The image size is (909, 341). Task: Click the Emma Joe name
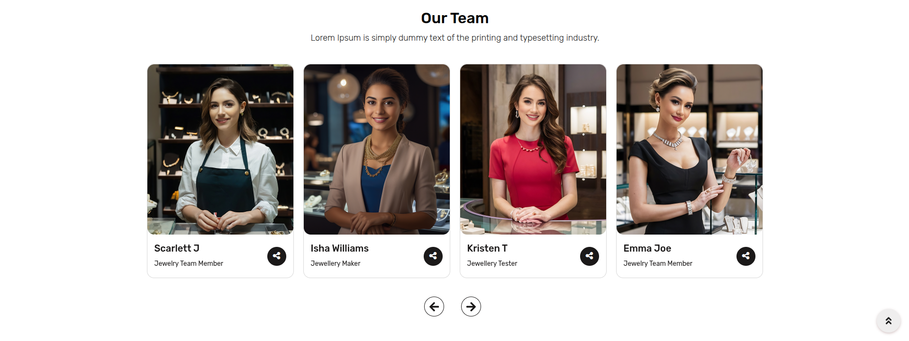647,248
